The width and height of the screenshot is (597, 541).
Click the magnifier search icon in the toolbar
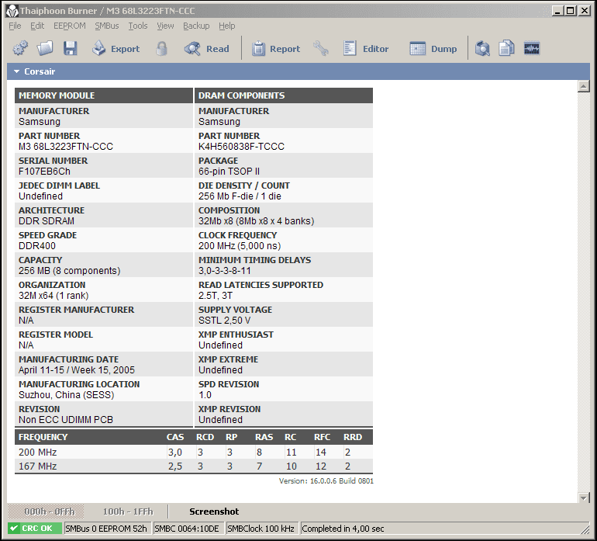click(x=482, y=48)
